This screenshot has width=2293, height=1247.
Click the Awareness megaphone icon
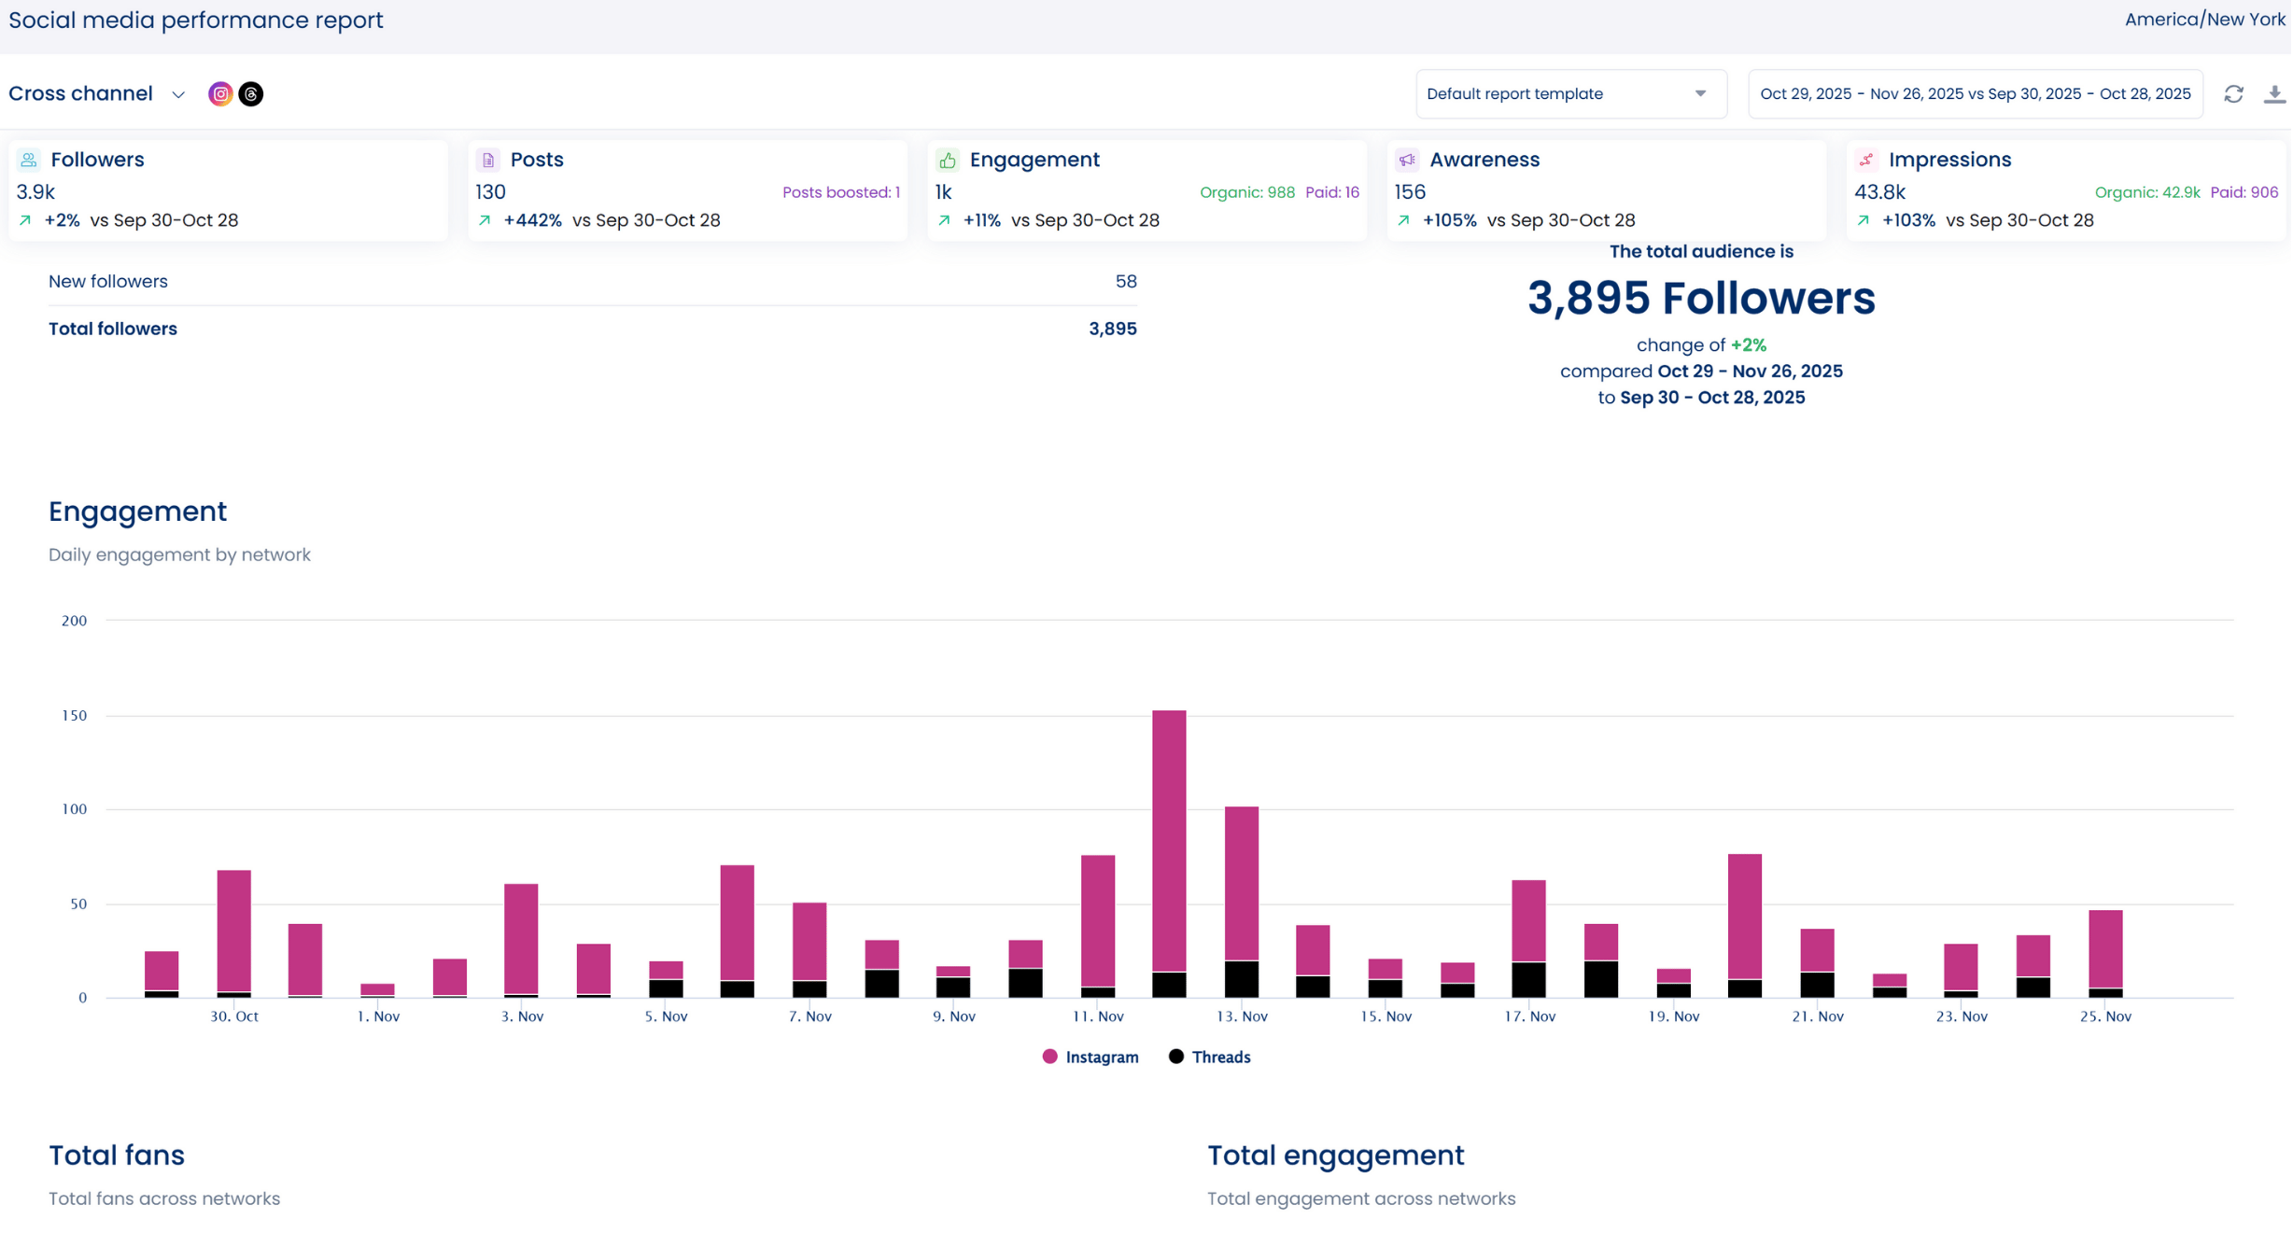[1407, 160]
